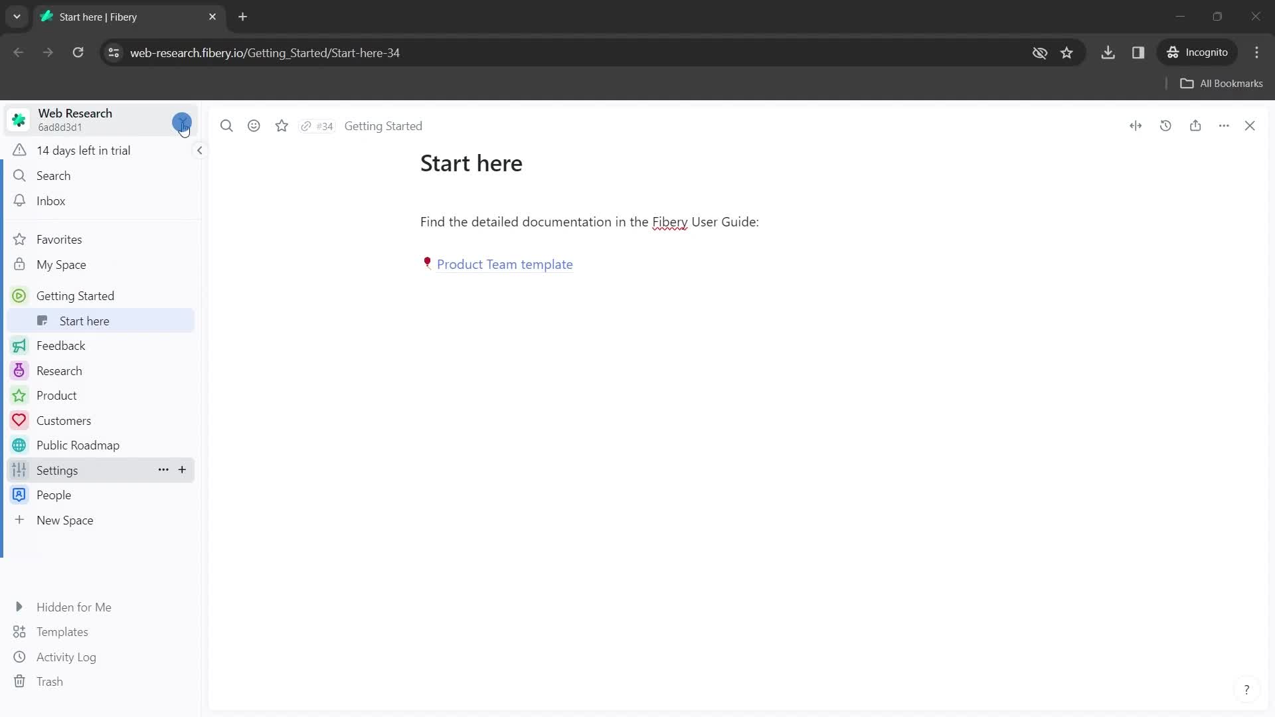
Task: Click the Public Roadmap globe icon
Action: [19, 445]
